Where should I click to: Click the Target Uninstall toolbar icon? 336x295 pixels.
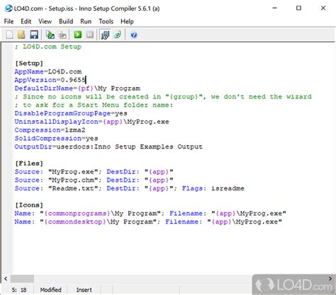coord(118,35)
